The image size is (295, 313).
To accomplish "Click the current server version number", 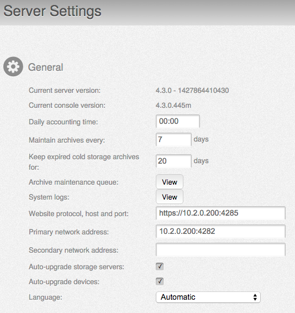I will 192,91.
